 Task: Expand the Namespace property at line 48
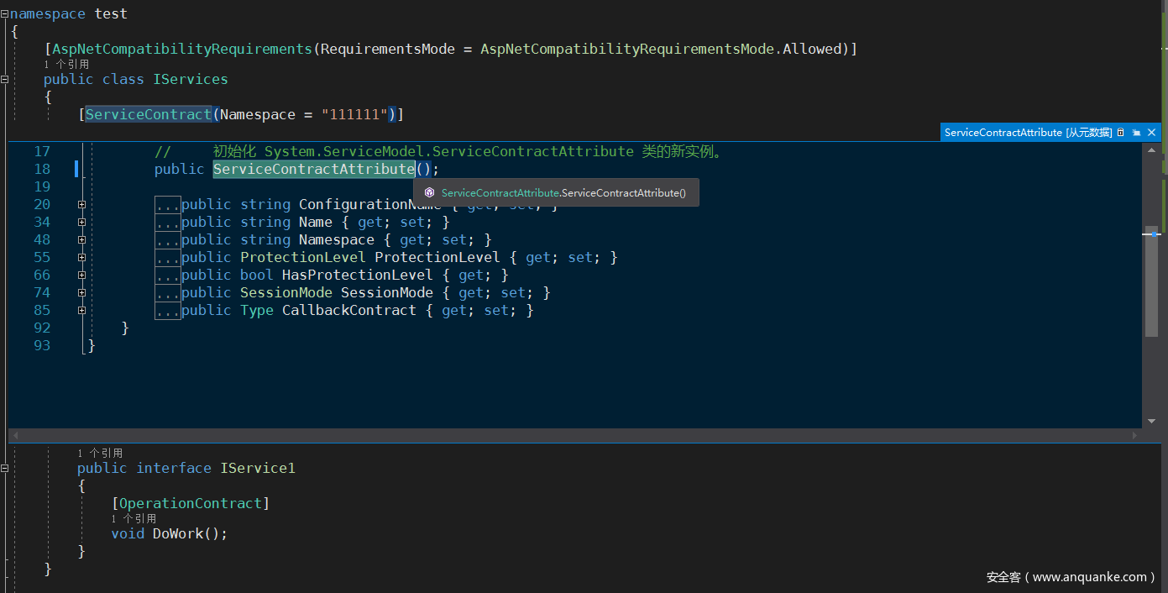coord(81,239)
